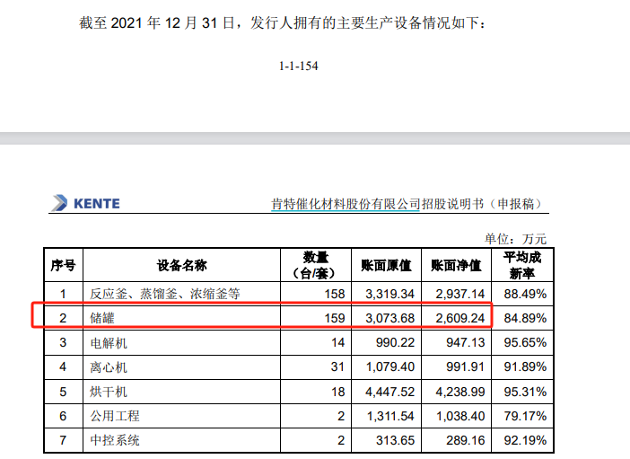Click the 肯特催化材料股份有限公司 header title text
Screen dimensions: 630x459
pyautogui.click(x=346, y=204)
